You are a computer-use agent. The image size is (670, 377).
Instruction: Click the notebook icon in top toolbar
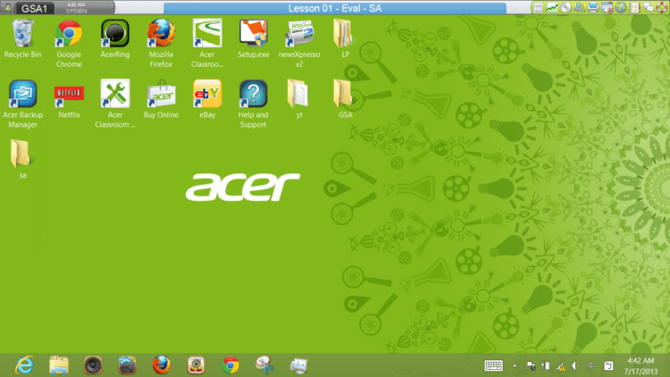(x=635, y=8)
